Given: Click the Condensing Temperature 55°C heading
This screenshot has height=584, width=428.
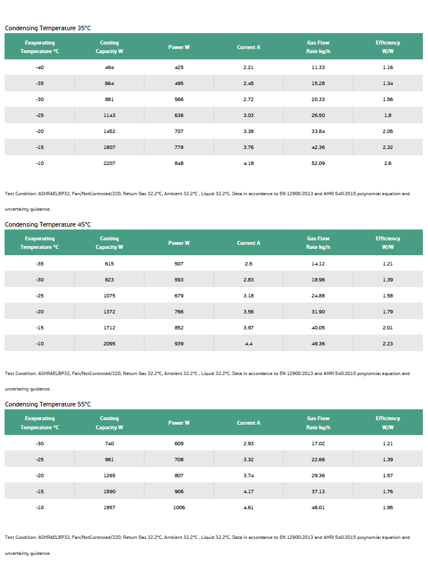Looking at the screenshot, I should pyautogui.click(x=47, y=405).
